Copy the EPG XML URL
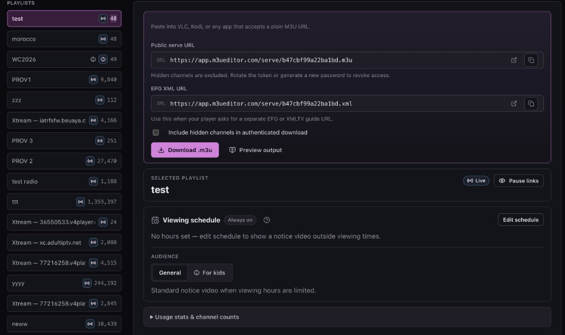This screenshot has width=565, height=335. (531, 104)
